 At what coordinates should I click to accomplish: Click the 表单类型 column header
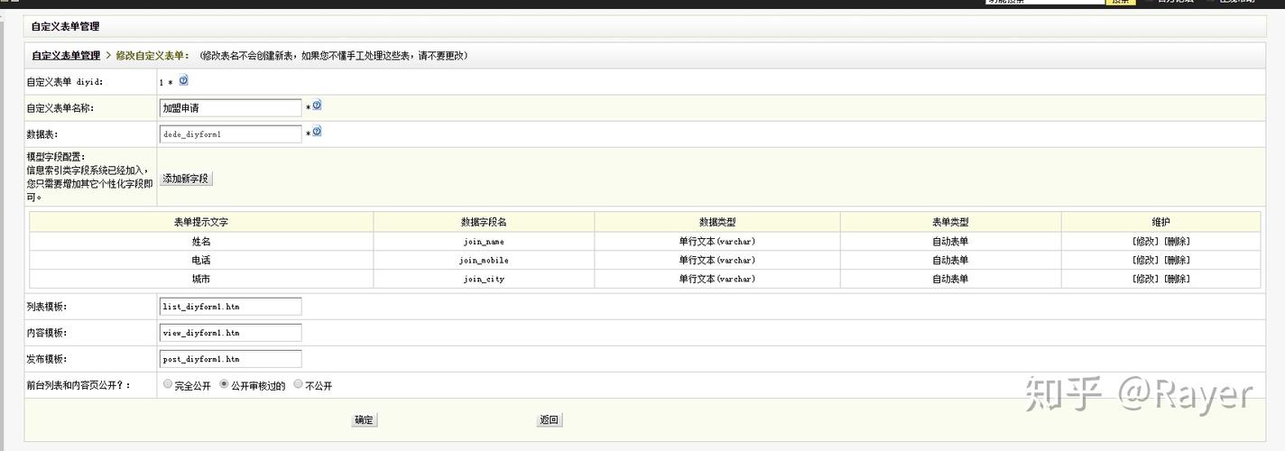coord(950,222)
